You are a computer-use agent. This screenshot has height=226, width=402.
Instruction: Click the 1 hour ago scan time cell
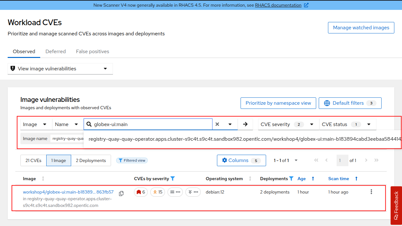click(x=338, y=192)
